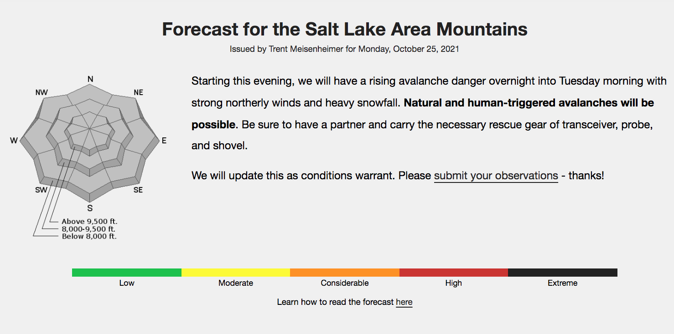Select the black Extreme danger swatch
The width and height of the screenshot is (674, 334).
[563, 273]
